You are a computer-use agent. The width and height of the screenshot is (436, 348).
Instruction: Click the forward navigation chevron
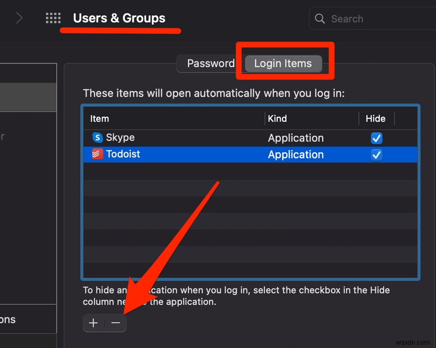tap(20, 18)
